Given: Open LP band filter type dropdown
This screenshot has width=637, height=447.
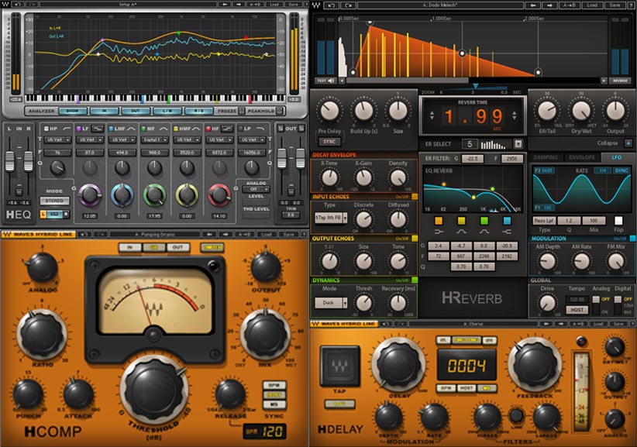Looking at the screenshot, I should click(253, 139).
